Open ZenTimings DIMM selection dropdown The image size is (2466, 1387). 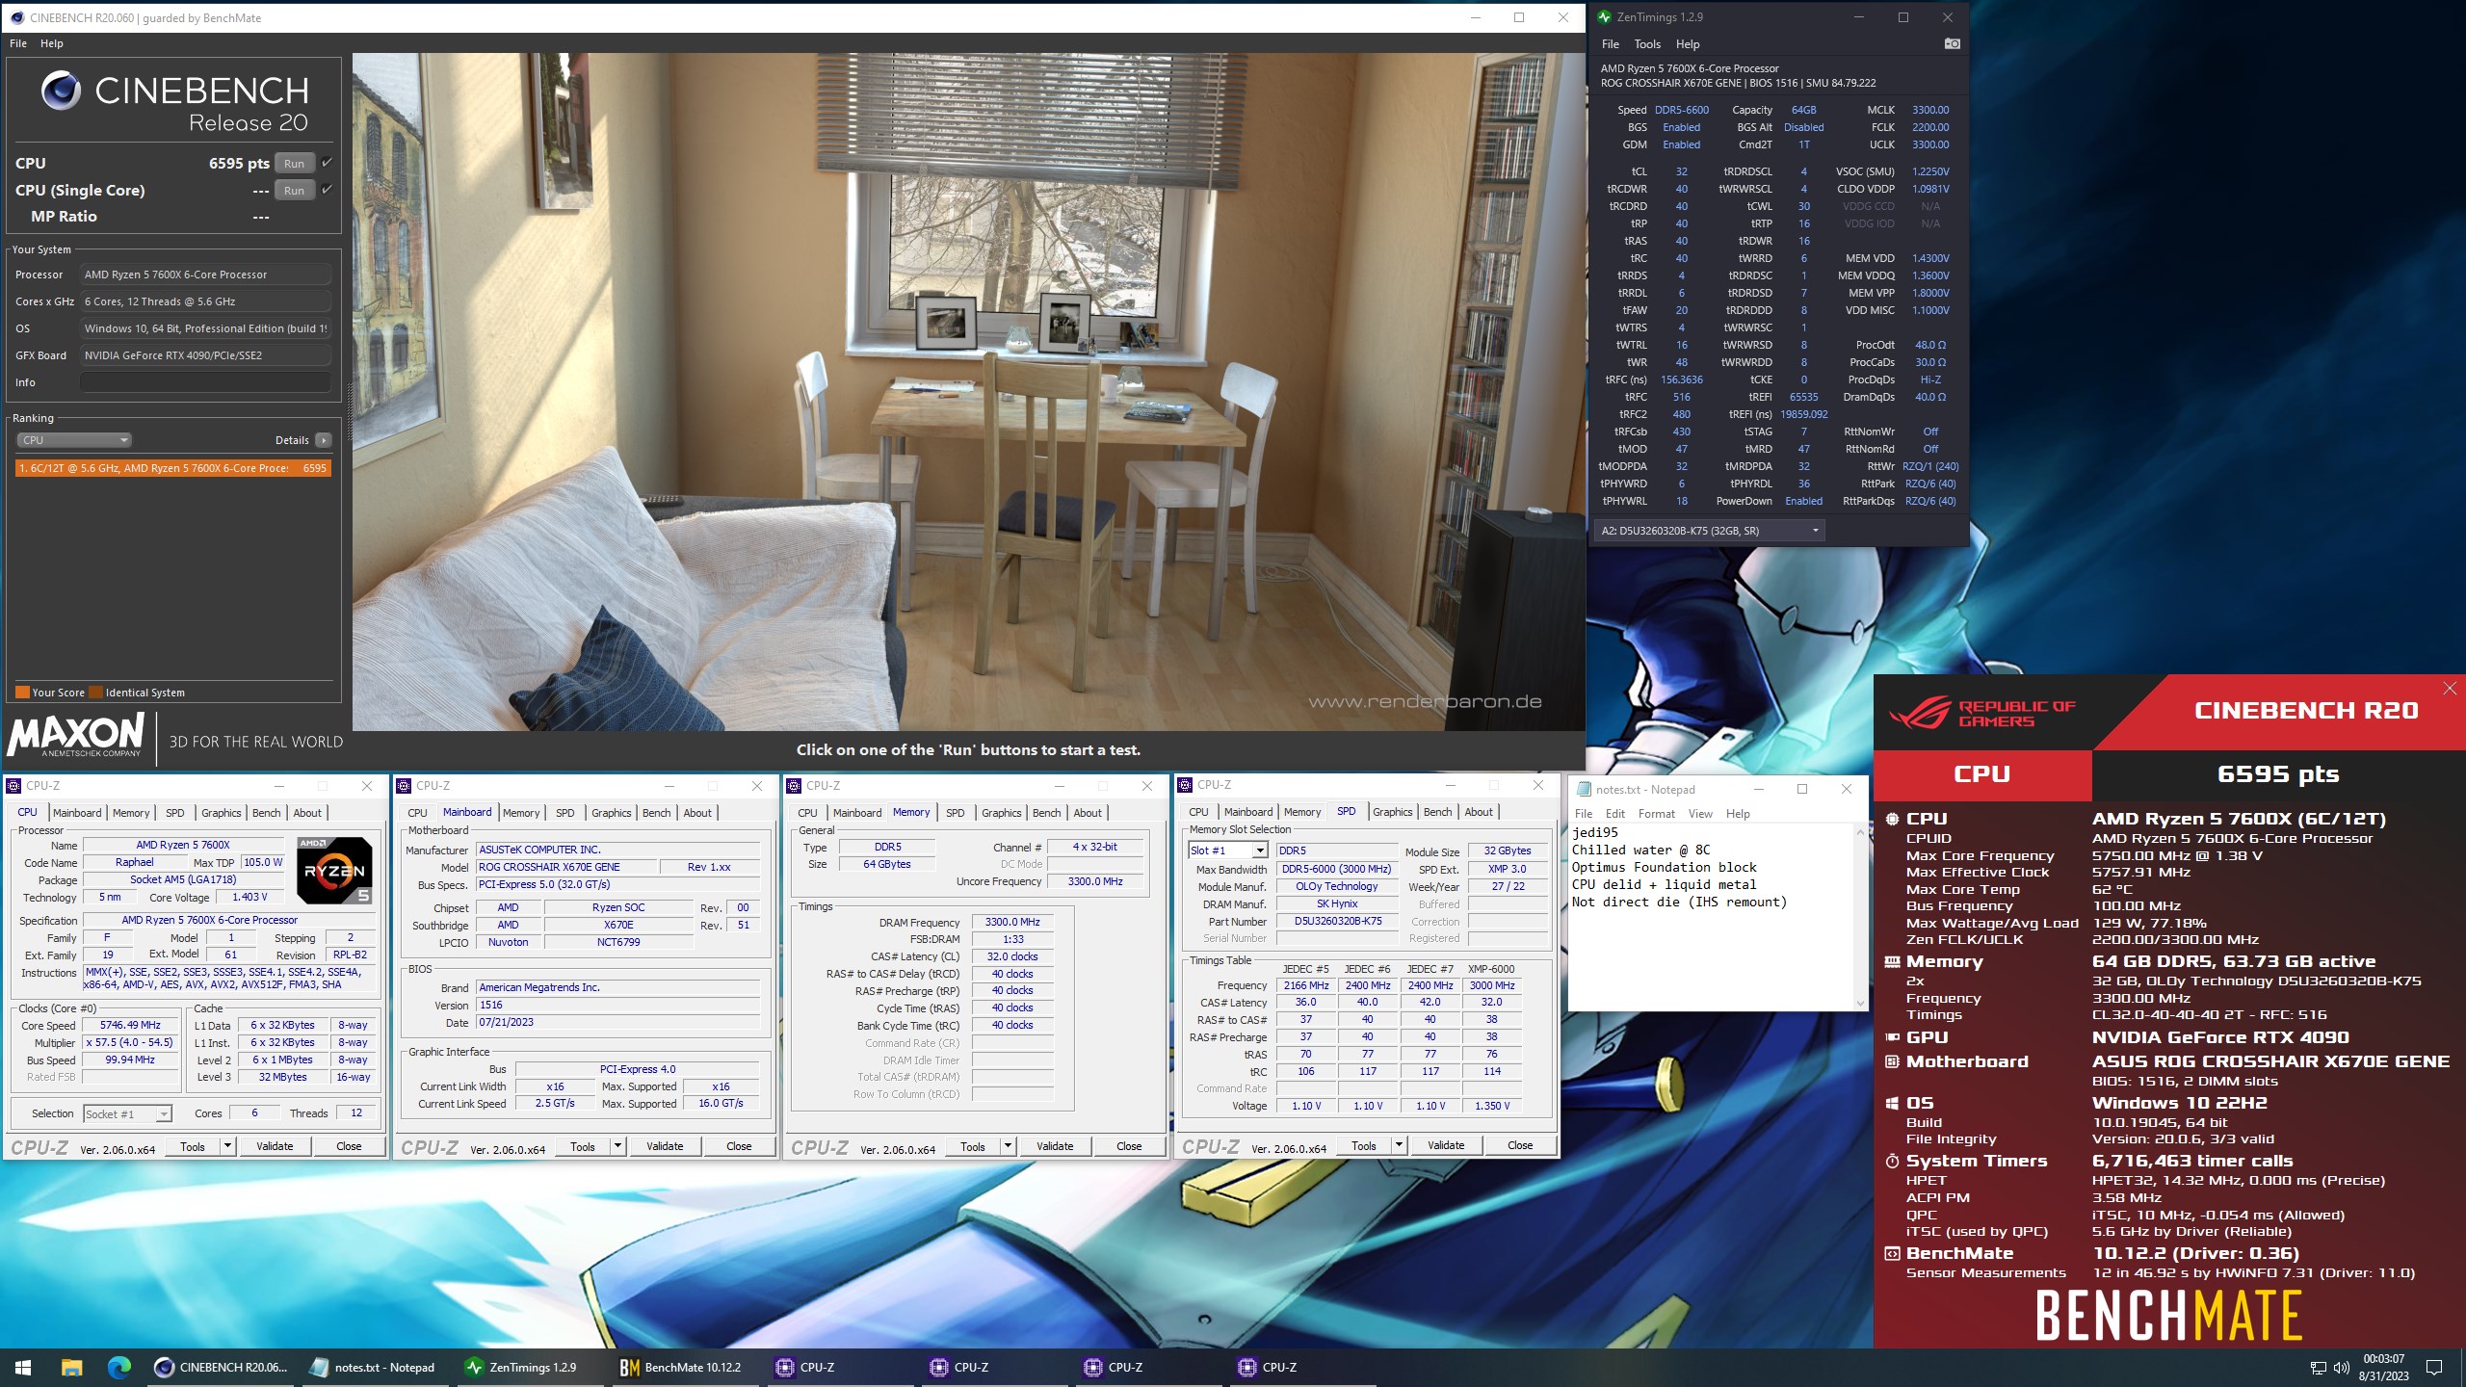[x=1709, y=531]
